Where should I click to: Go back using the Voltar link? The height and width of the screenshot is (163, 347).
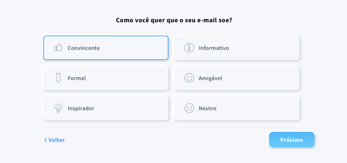click(55, 140)
